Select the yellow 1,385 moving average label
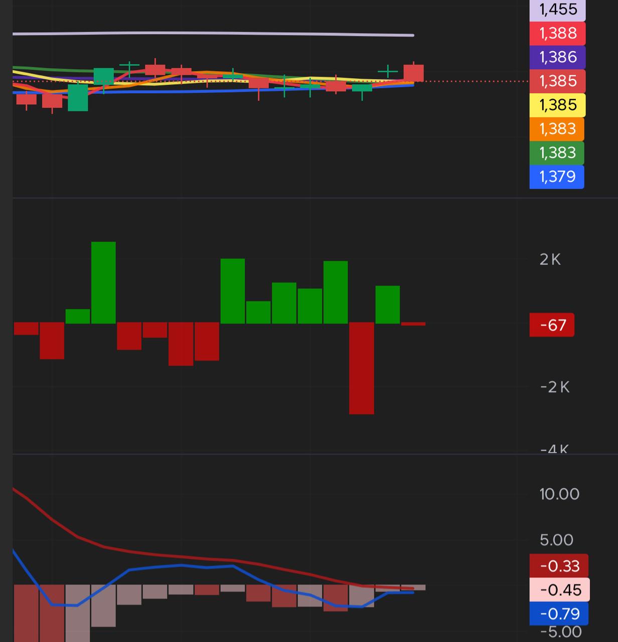The width and height of the screenshot is (618, 642). click(x=557, y=105)
